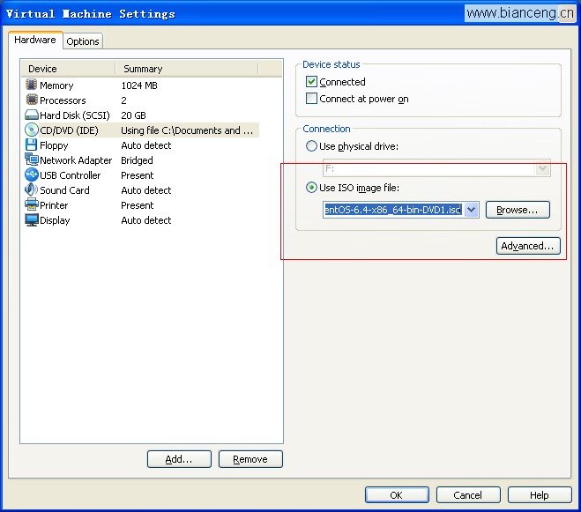Screen dimensions: 581x512
Task: Click the Bridged summary value
Action: (x=137, y=160)
